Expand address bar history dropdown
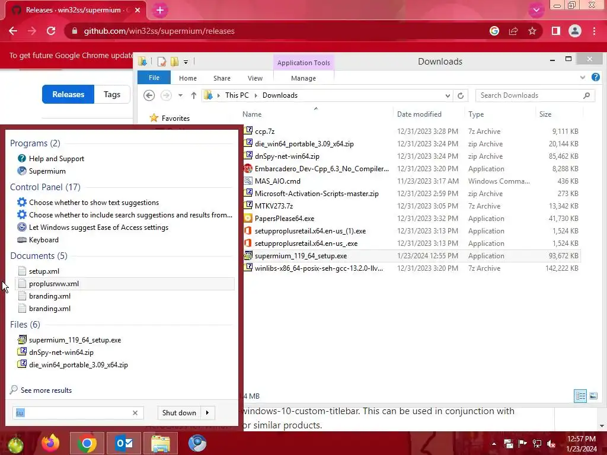 pyautogui.click(x=448, y=95)
